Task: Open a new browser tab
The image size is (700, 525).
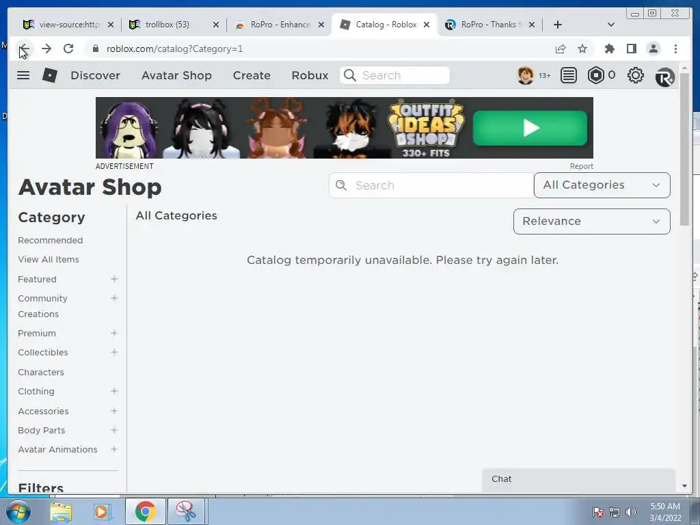Action: 558,25
